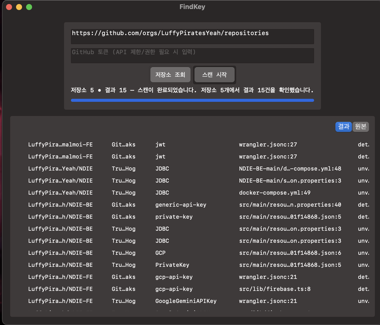
Task: Maximize the FindKey window with green button
Action: (29, 7)
